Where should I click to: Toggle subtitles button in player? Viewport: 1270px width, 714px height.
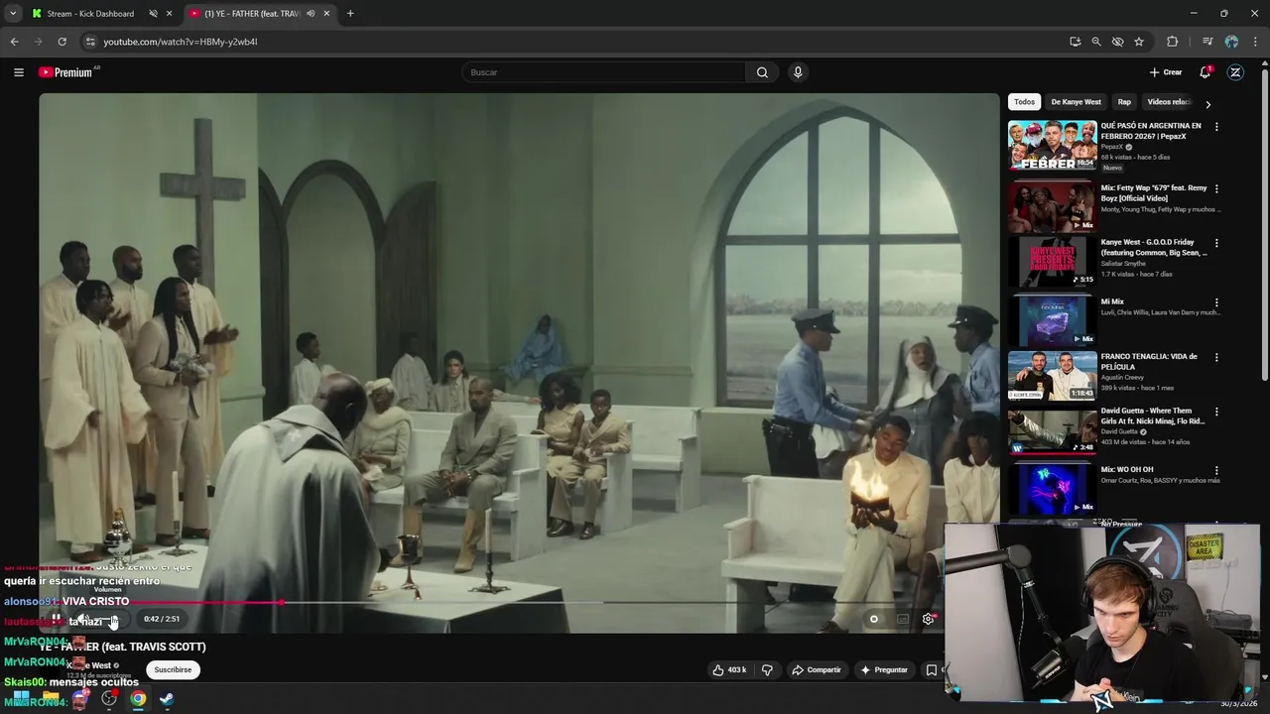903,619
